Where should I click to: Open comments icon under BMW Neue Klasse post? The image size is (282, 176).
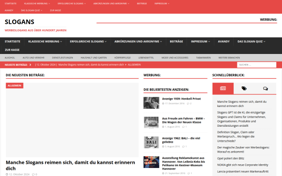183,127
